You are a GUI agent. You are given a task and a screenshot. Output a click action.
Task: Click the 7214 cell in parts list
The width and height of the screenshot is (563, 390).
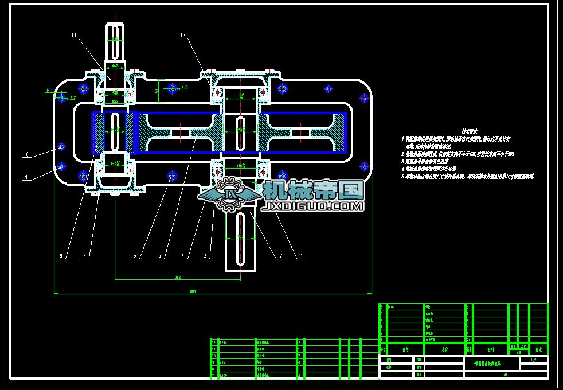click(x=224, y=342)
